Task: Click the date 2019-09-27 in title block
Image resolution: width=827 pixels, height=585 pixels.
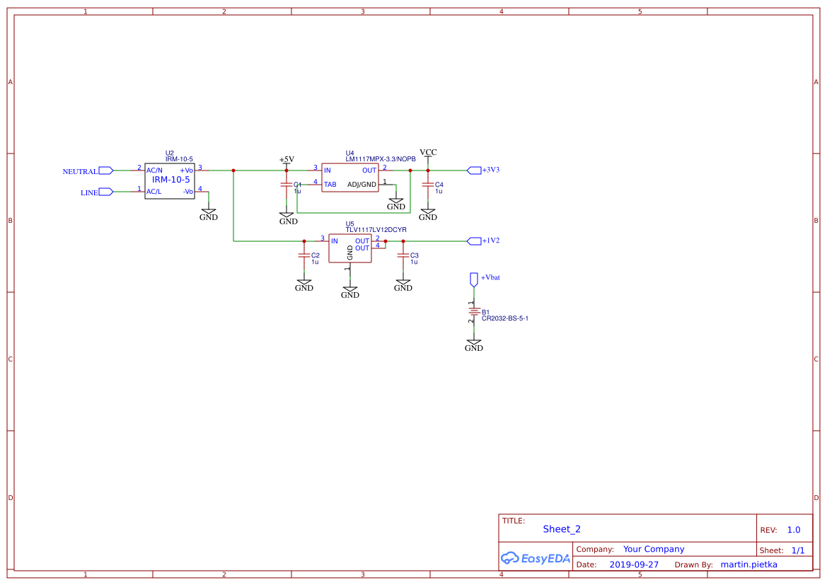Action: pyautogui.click(x=634, y=564)
